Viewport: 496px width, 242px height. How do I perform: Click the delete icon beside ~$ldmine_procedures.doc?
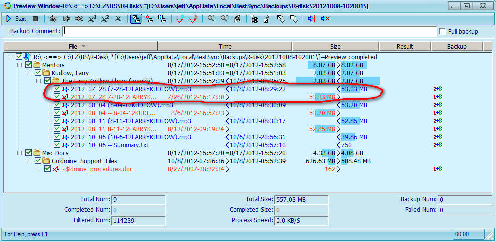tap(56, 169)
